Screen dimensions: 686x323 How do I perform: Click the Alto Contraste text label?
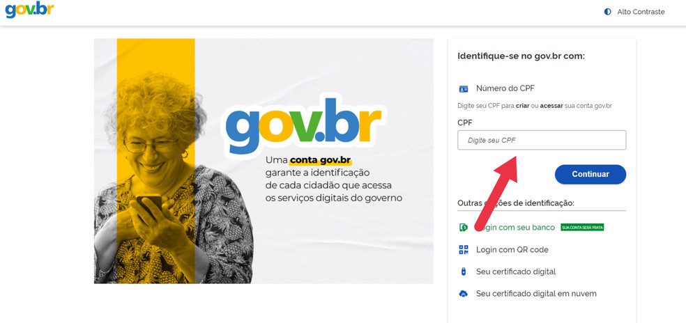coord(641,12)
